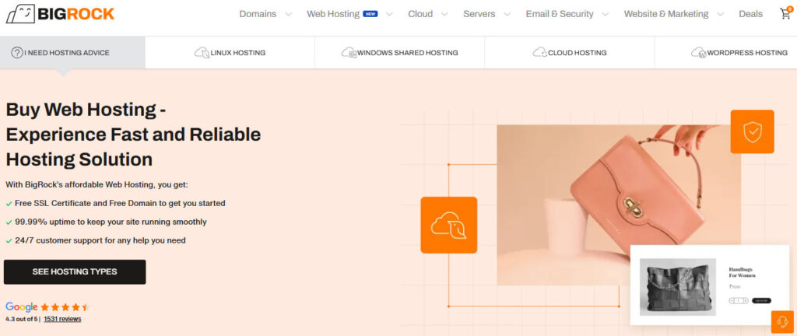Expand the Cloud menu chevron
Viewport: 797px width, 336px height.
tap(444, 14)
